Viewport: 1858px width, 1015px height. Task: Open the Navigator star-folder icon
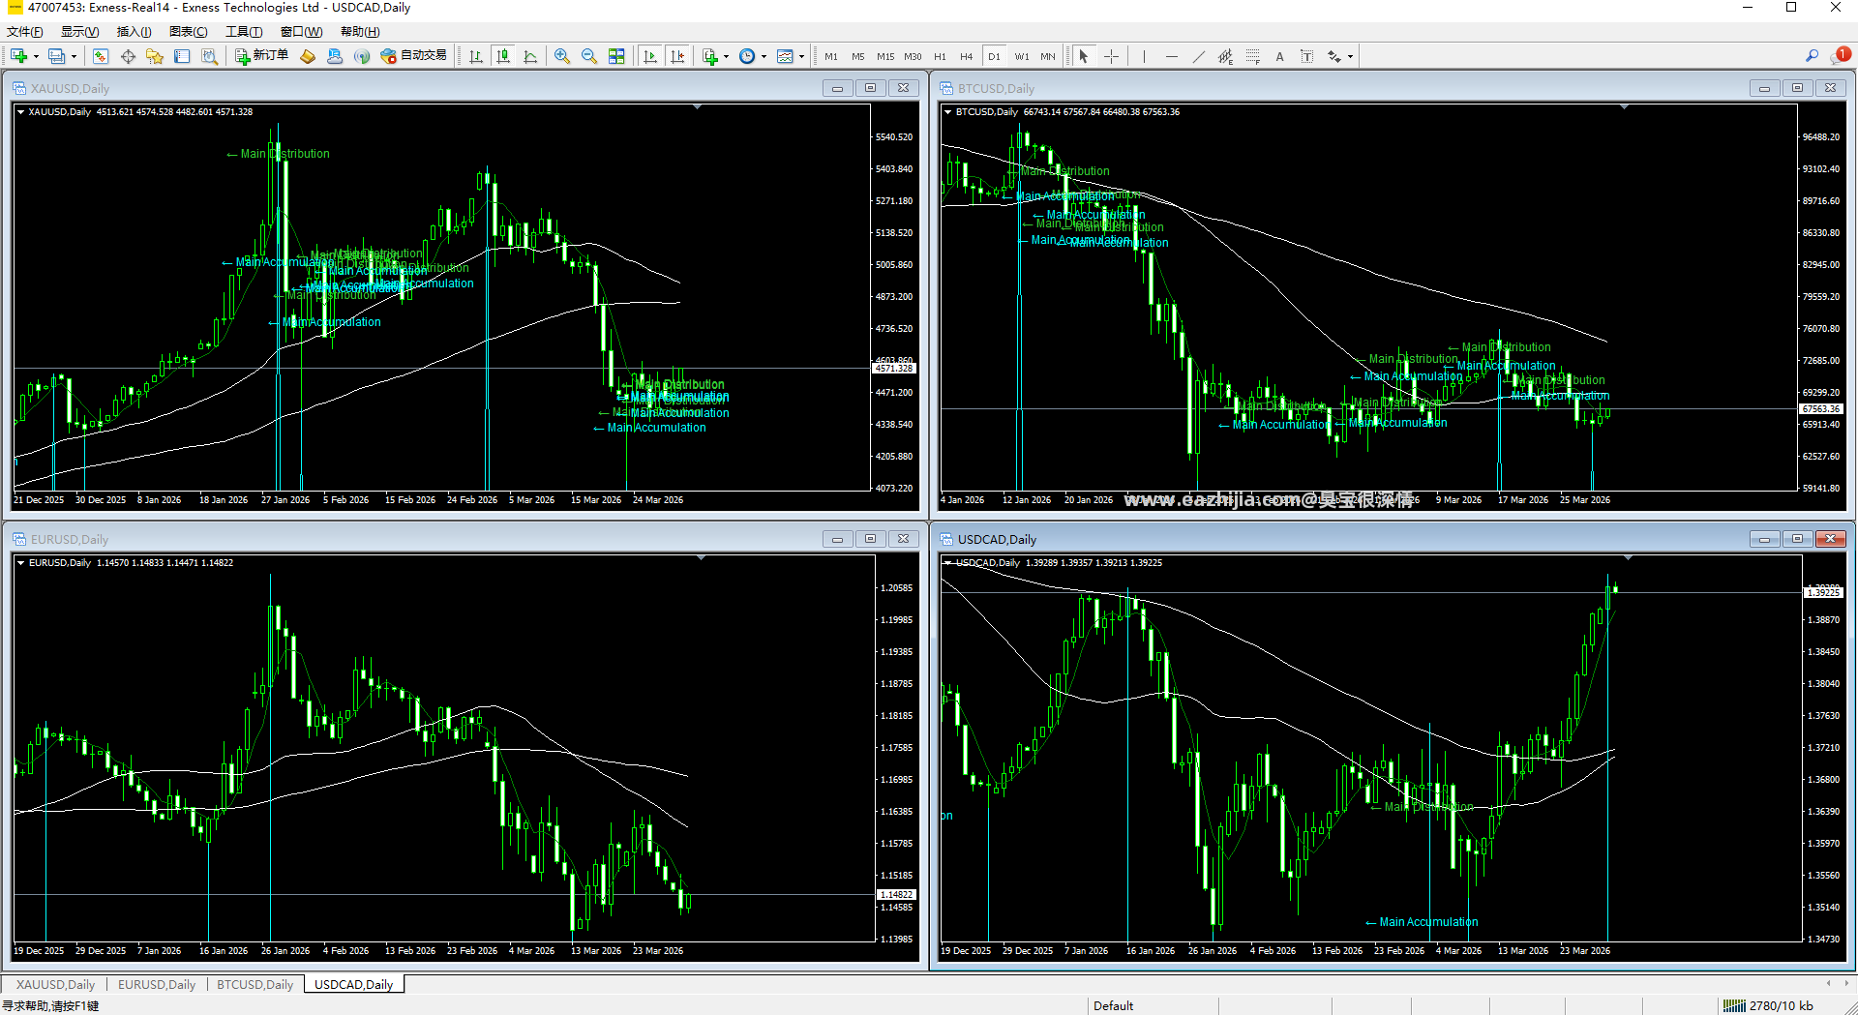(x=155, y=56)
